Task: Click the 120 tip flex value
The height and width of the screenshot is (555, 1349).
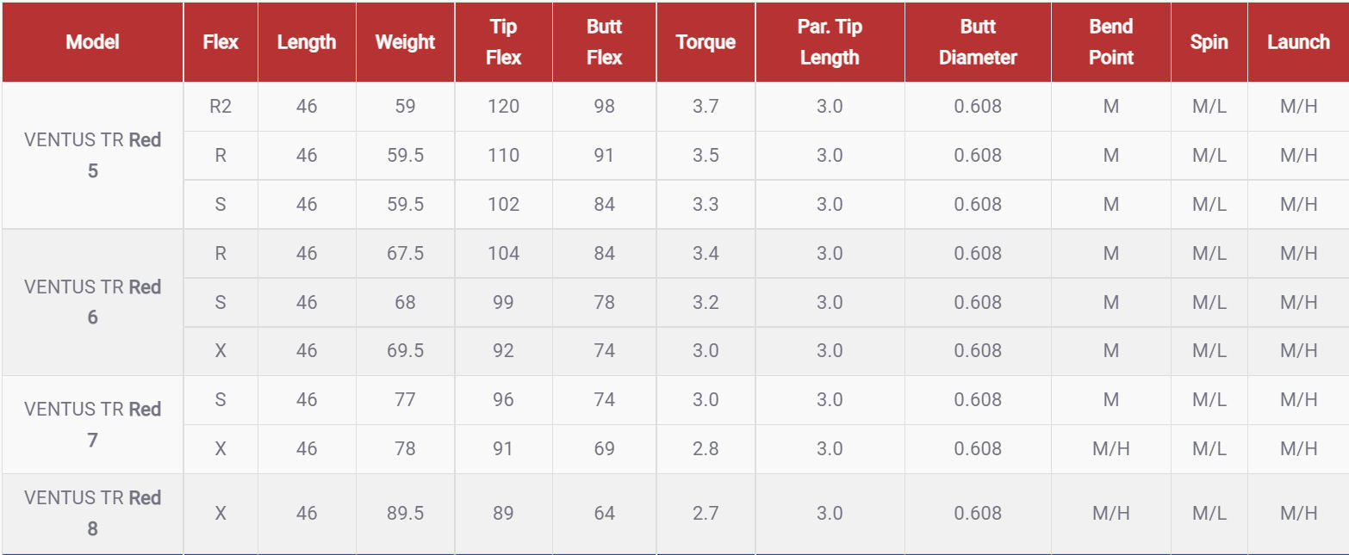Action: [503, 106]
